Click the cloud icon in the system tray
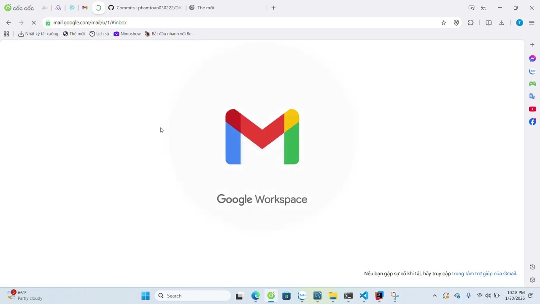Screen dimensions: 540x304 (457, 296)
